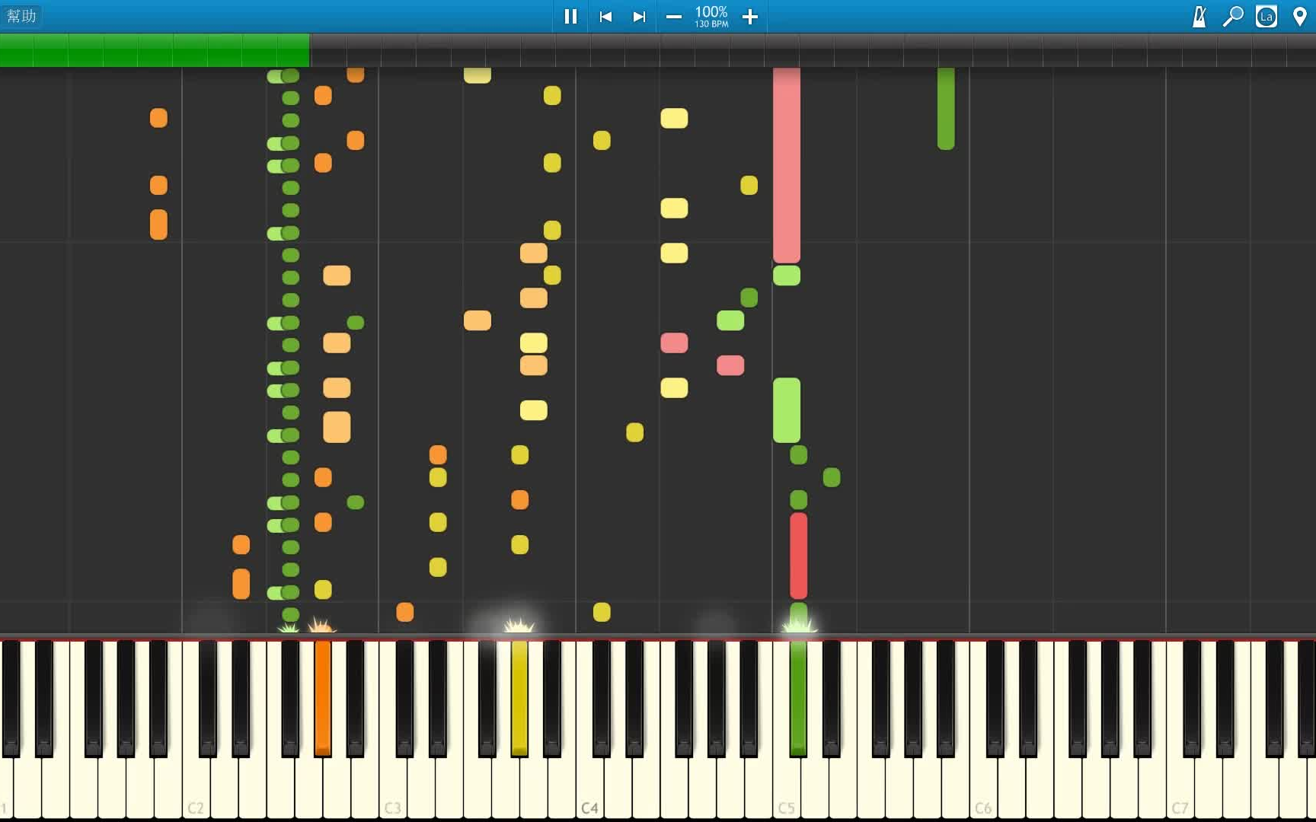Viewport: 1316px width, 822px height.
Task: Open the 幫助 help button
Action: 21,16
